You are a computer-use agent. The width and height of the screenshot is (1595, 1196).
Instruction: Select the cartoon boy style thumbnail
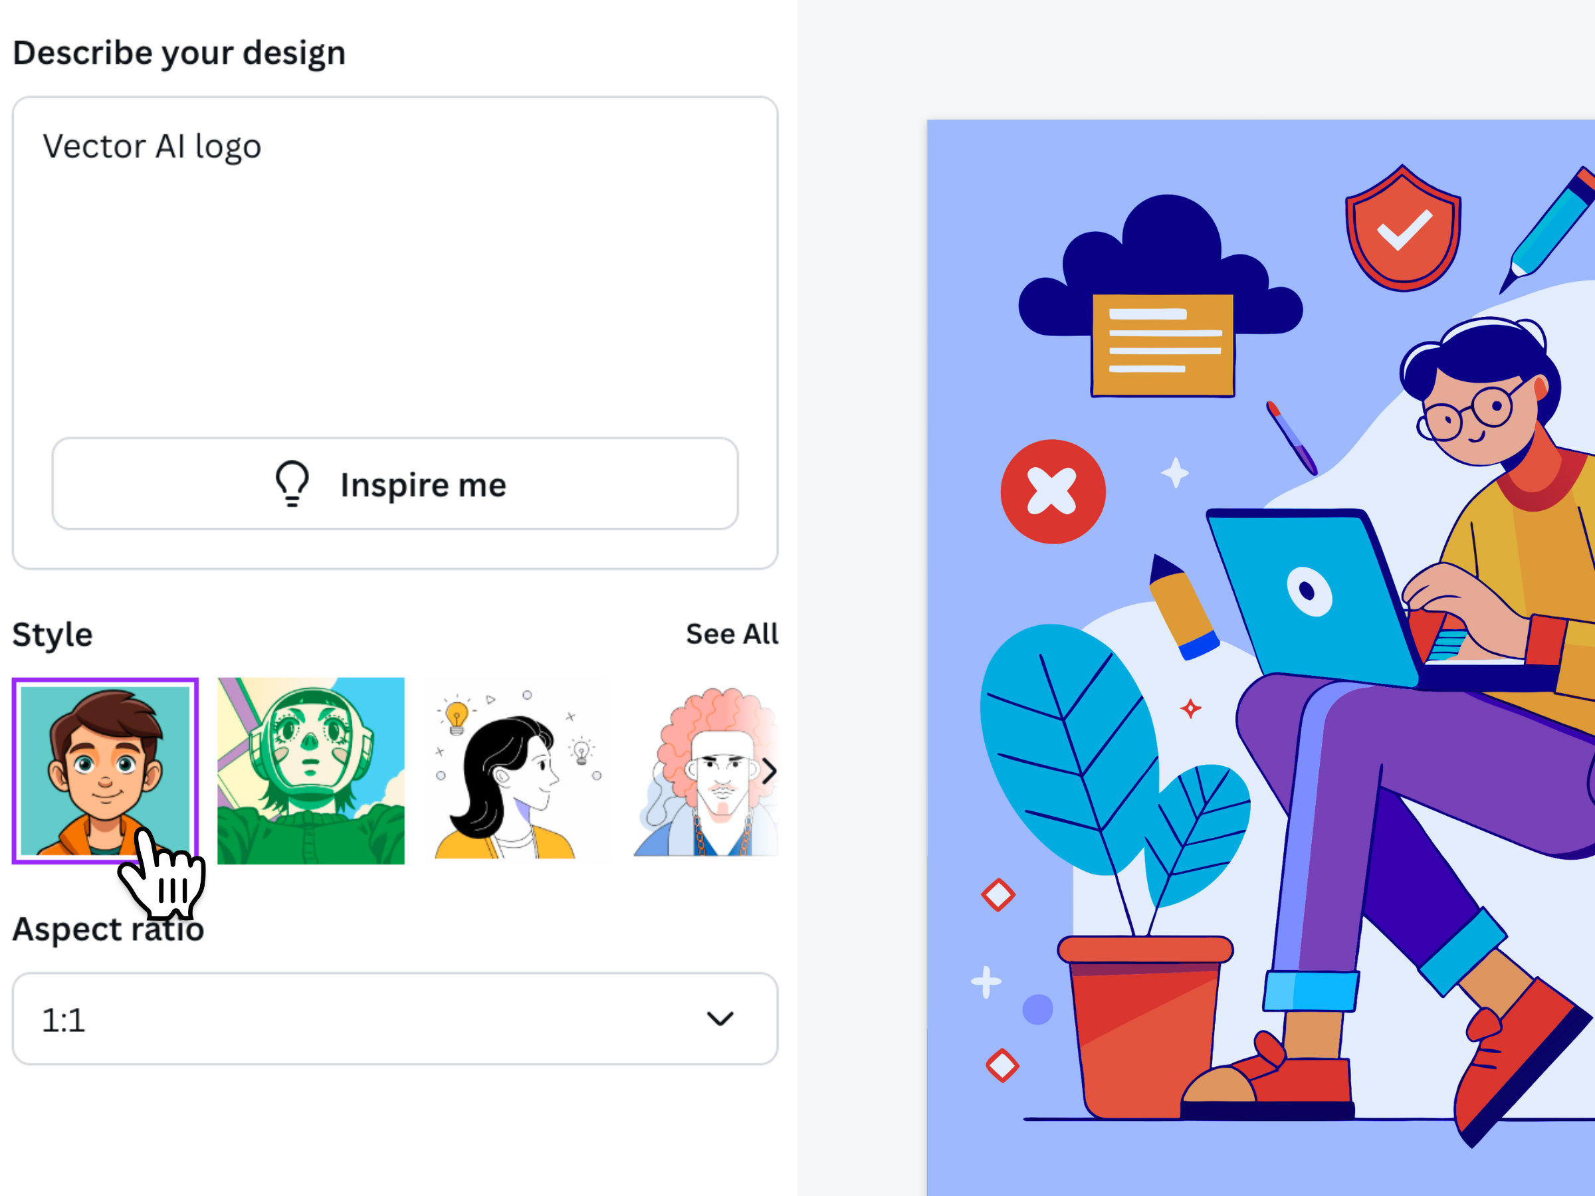105,770
